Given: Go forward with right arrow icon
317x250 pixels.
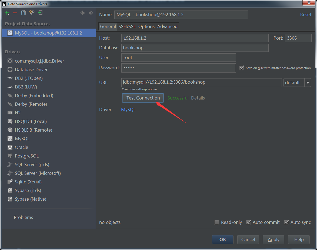Looking at the screenshot, I should (91, 13).
